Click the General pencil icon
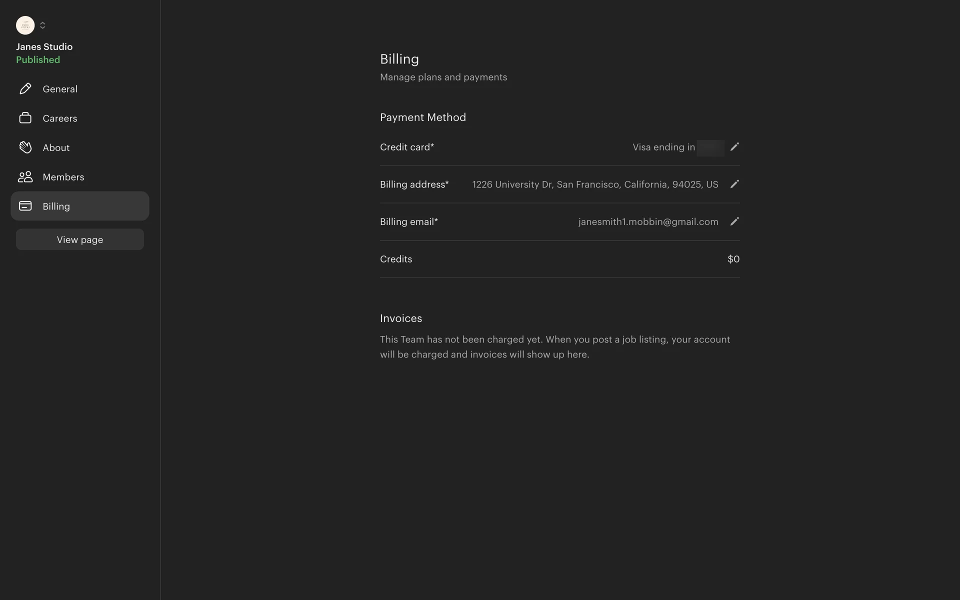Screen dimensions: 960x600 pos(25,89)
